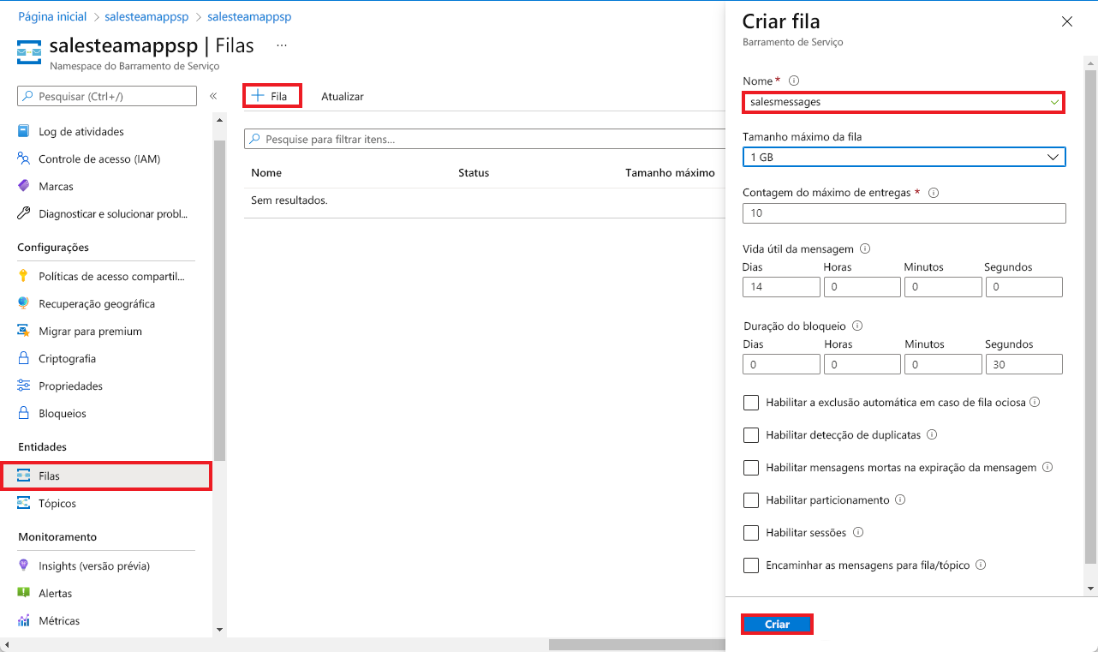
Task: Click the Recuperação geográfica globe icon
Action: [x=24, y=303]
